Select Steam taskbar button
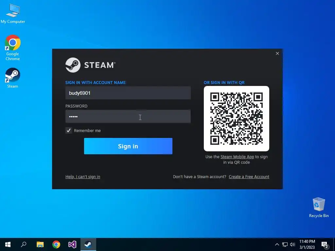Screen dimensions: 335x251 point(88,244)
